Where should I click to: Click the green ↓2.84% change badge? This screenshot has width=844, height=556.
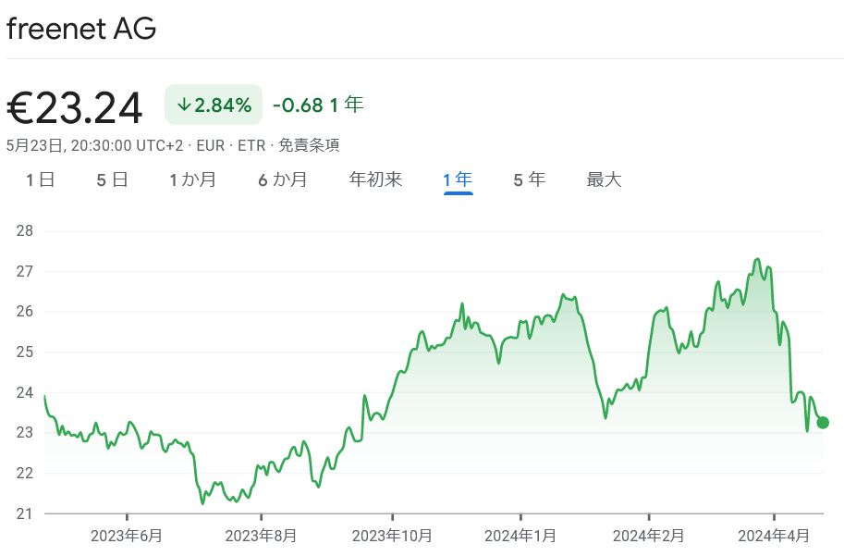point(213,105)
